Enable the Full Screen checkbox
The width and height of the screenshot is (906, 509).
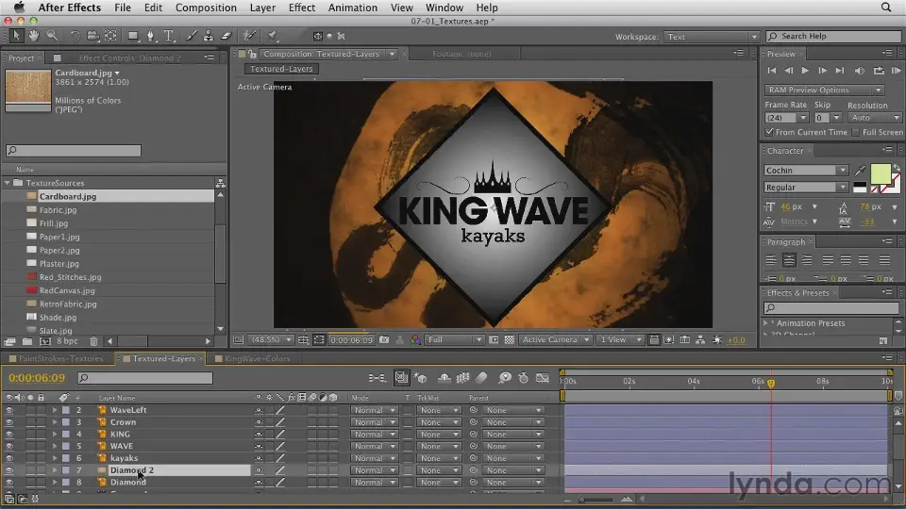point(855,132)
